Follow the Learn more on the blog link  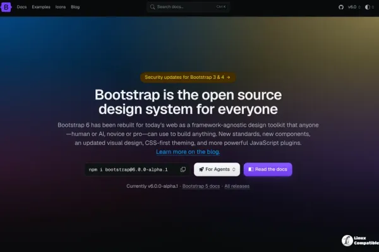(188, 152)
